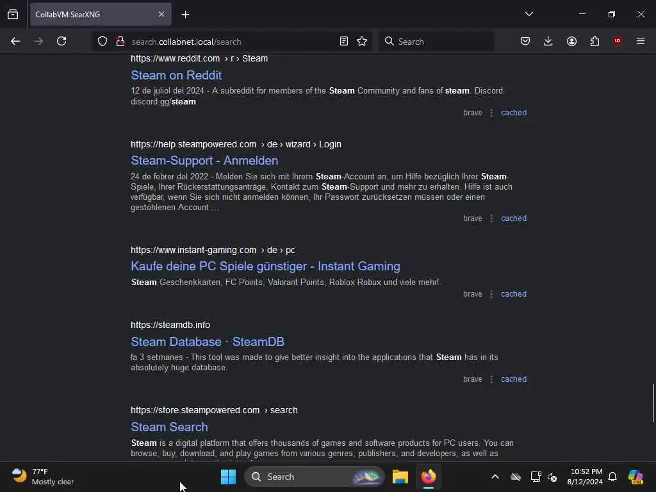656x492 pixels.
Task: Save page to Pocket
Action: (x=525, y=41)
